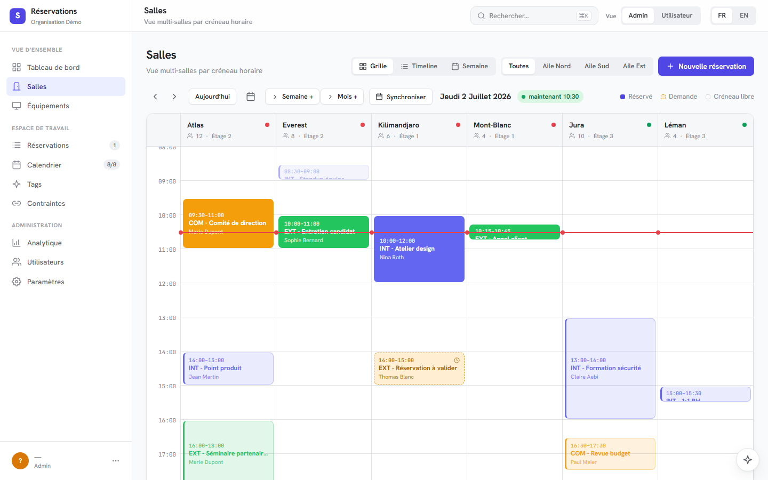Open Contraintes in sidebar
The width and height of the screenshot is (768, 480).
tap(66, 203)
